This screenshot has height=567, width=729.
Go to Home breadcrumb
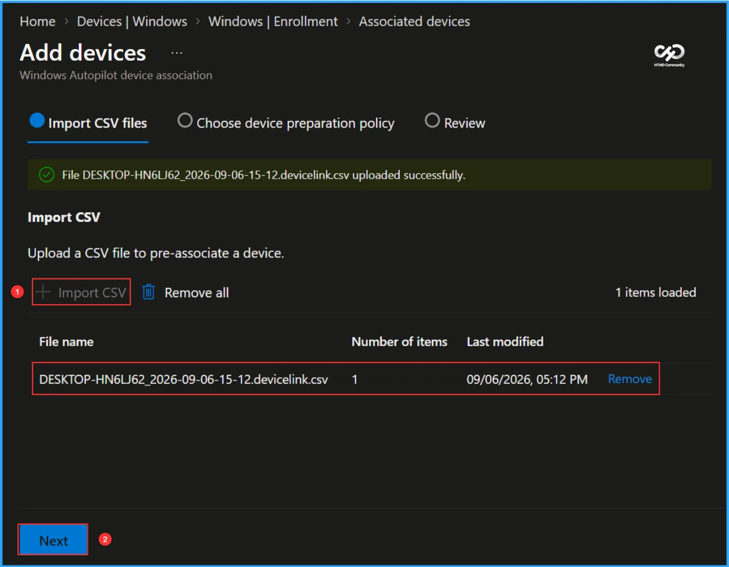37,21
